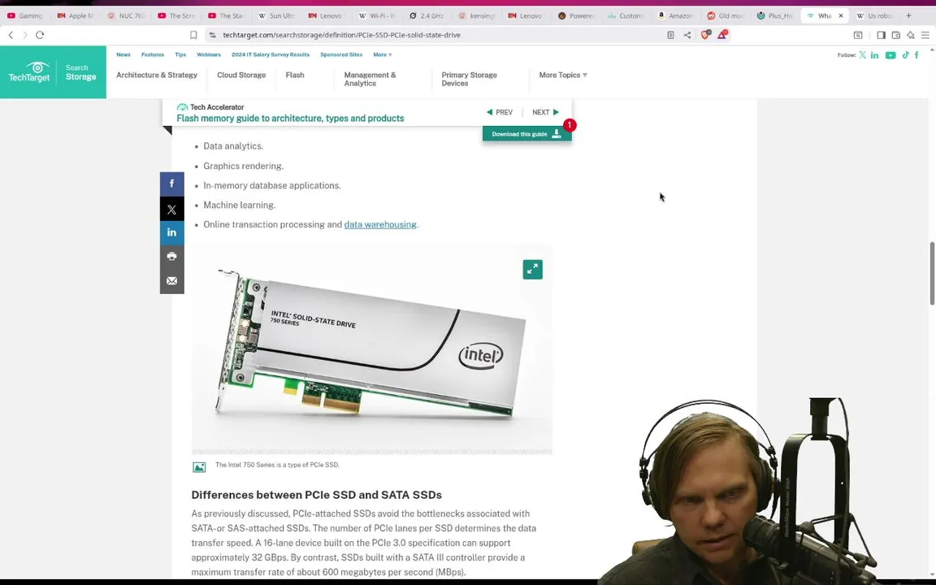Open Brave Wallet icon
The width and height of the screenshot is (936, 585).
tap(896, 35)
